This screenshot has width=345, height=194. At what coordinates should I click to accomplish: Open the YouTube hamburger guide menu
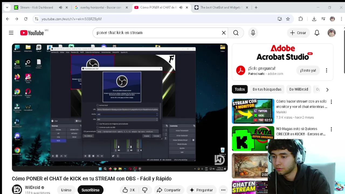pyautogui.click(x=11, y=33)
